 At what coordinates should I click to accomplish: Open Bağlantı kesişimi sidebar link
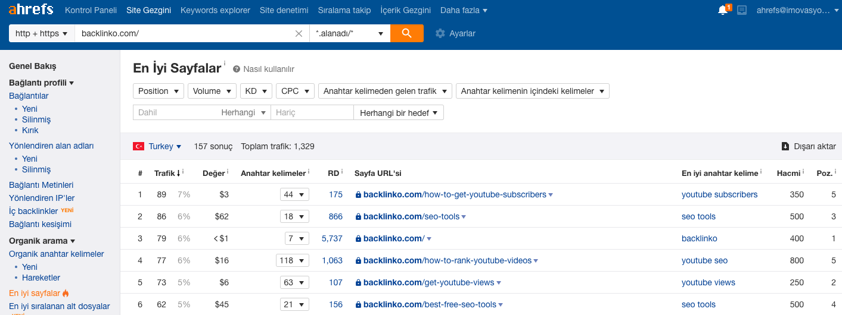(40, 224)
